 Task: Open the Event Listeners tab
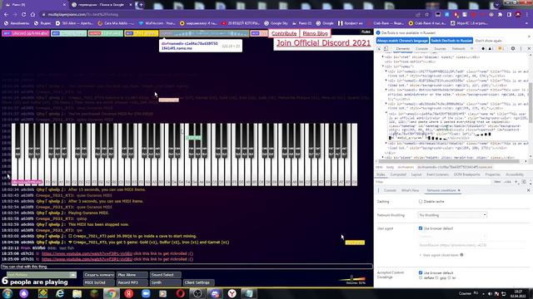coord(438,174)
